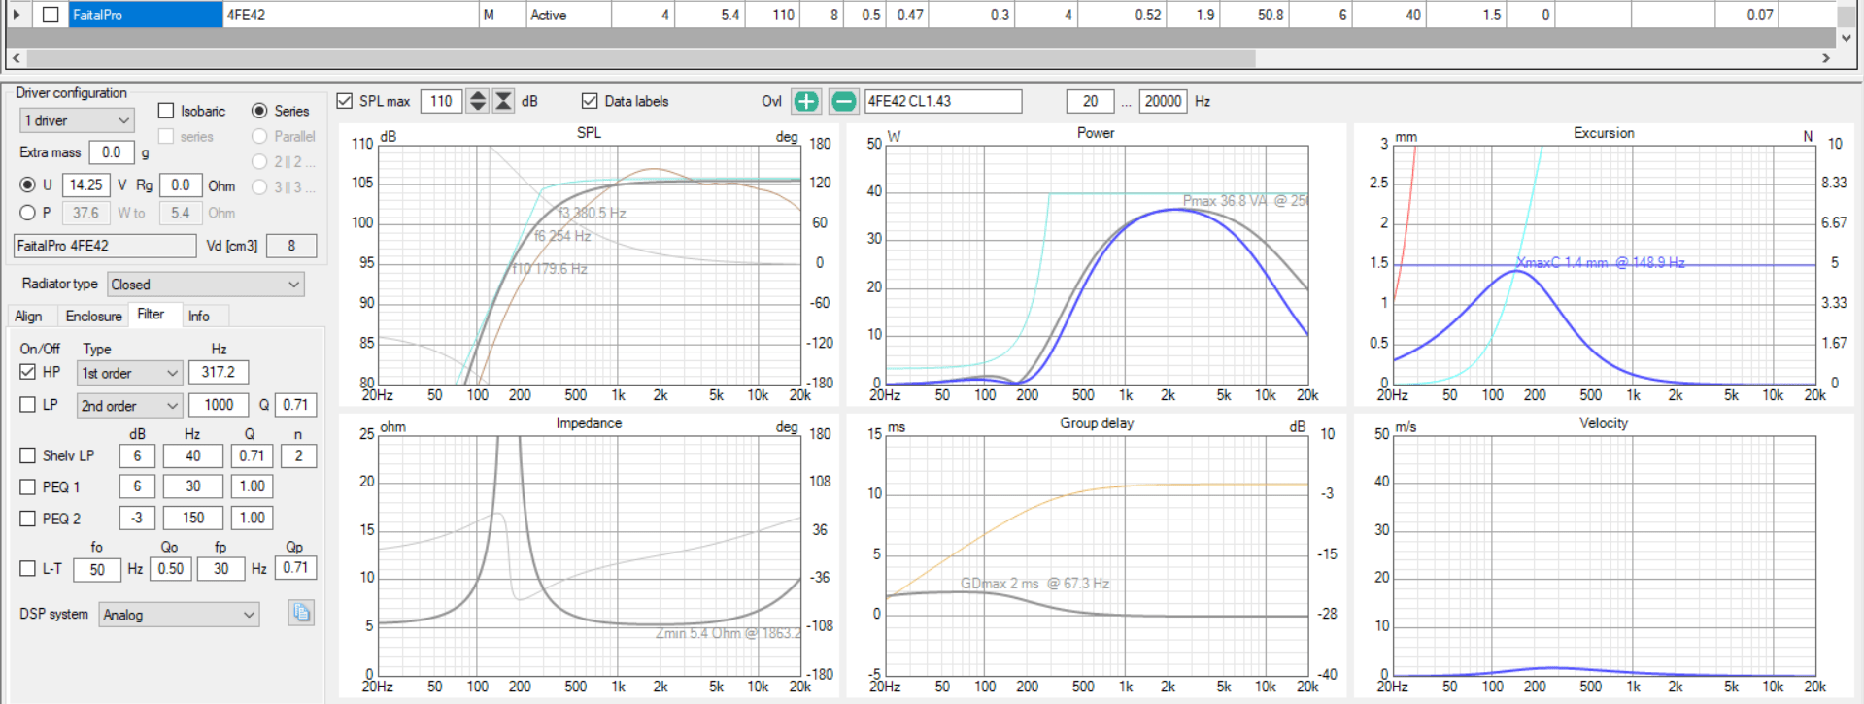Click the lower frequency 20 field
The image size is (1864, 704).
[x=1091, y=101]
